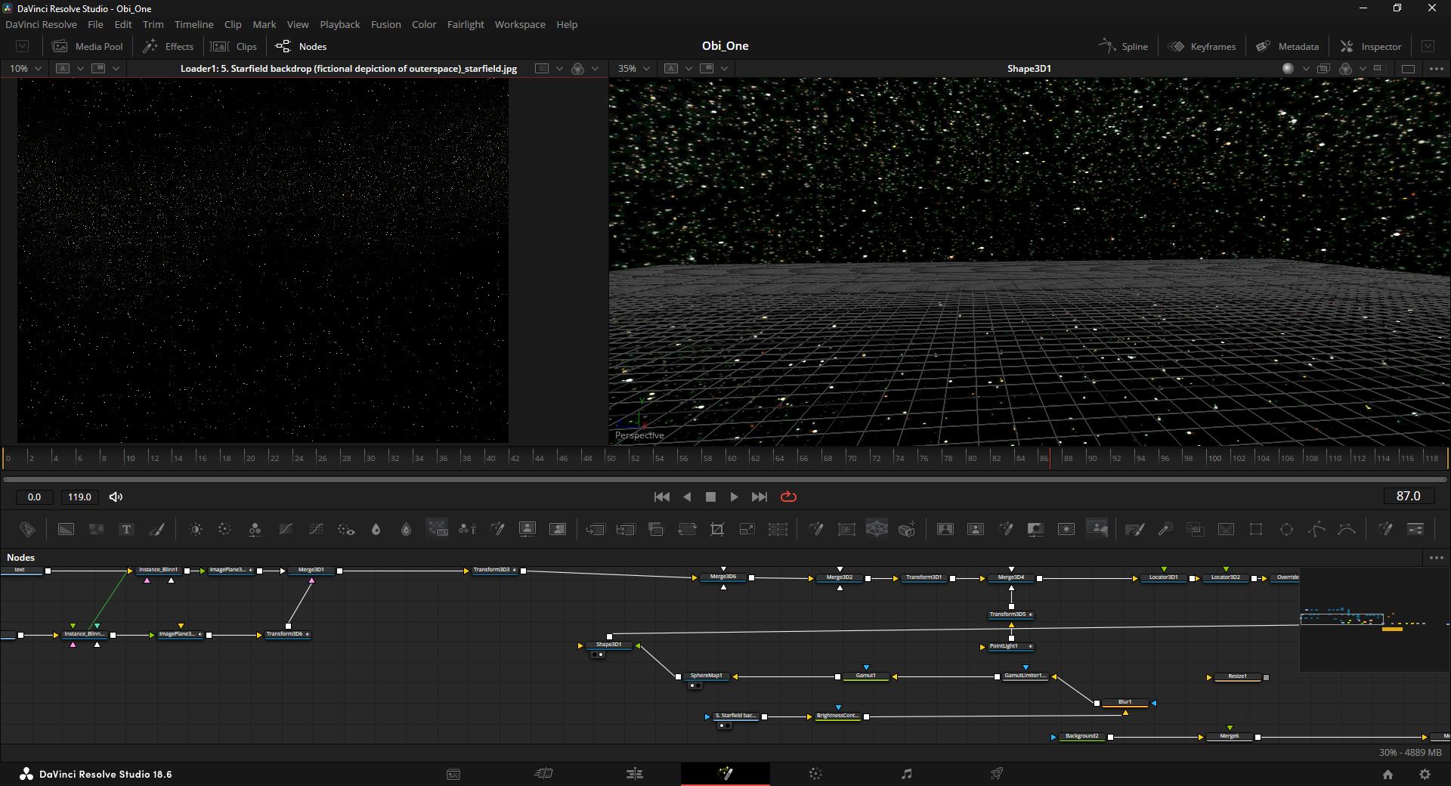Screen dimensions: 1451x786
Task: Add a Crop node from the toolbar
Action: (716, 529)
